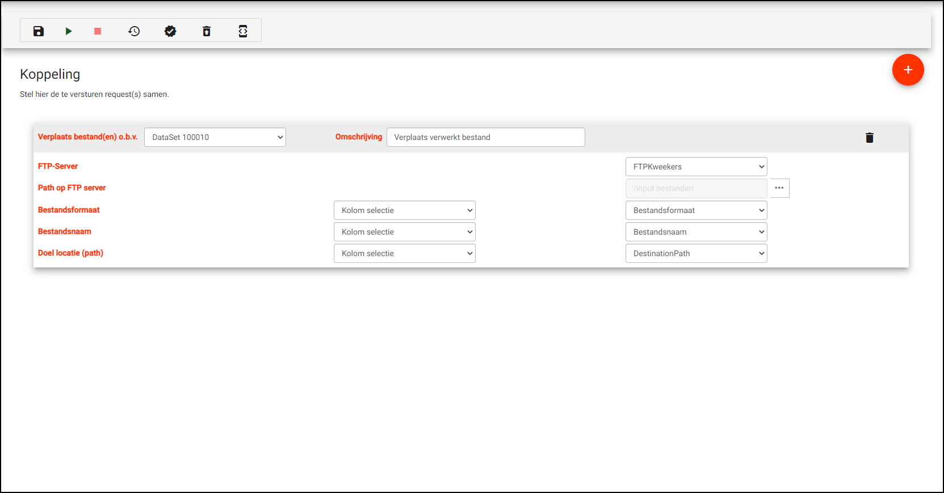Click the '/input bestanden' path field
944x493 pixels.
click(x=696, y=188)
